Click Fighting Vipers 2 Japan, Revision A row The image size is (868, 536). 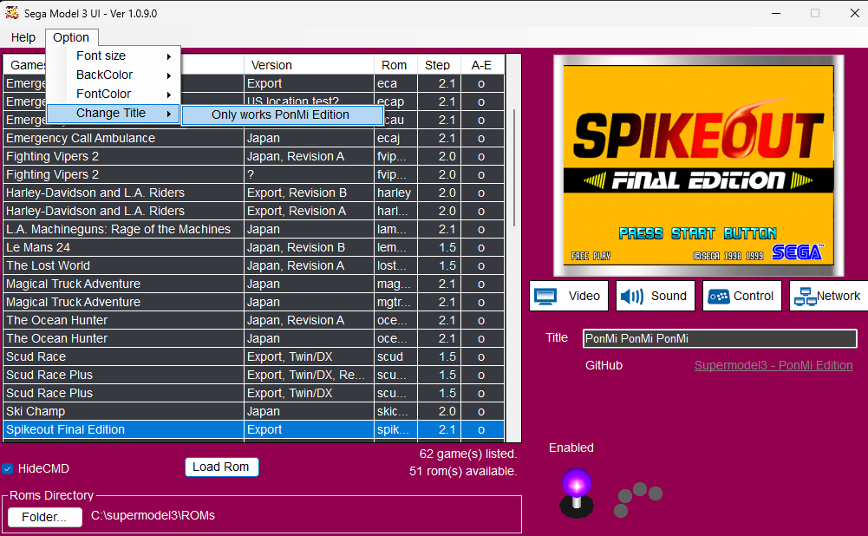253,156
